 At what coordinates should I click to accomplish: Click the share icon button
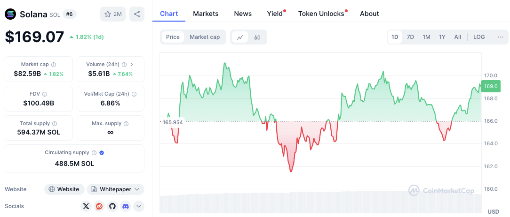(137, 14)
